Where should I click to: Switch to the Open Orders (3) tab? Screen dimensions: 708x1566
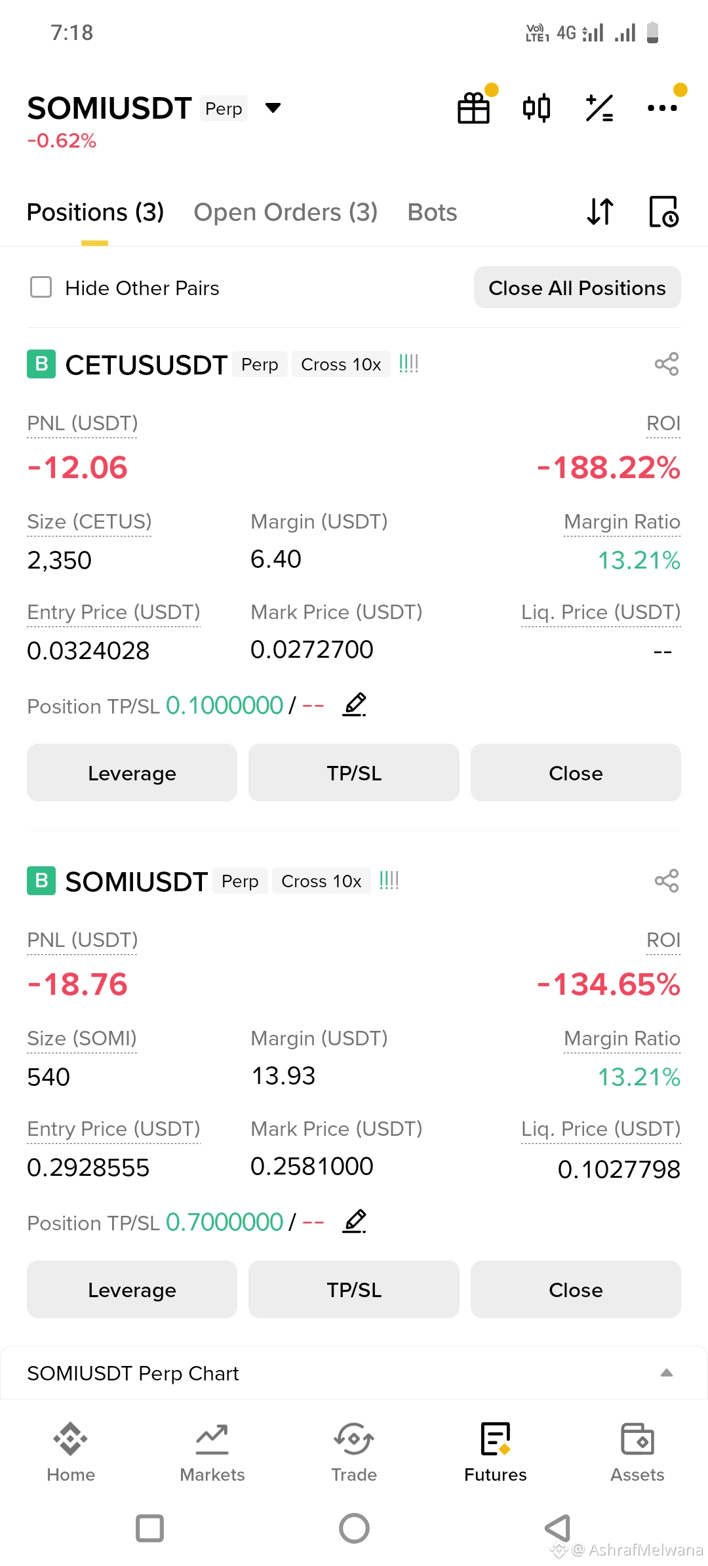285,212
